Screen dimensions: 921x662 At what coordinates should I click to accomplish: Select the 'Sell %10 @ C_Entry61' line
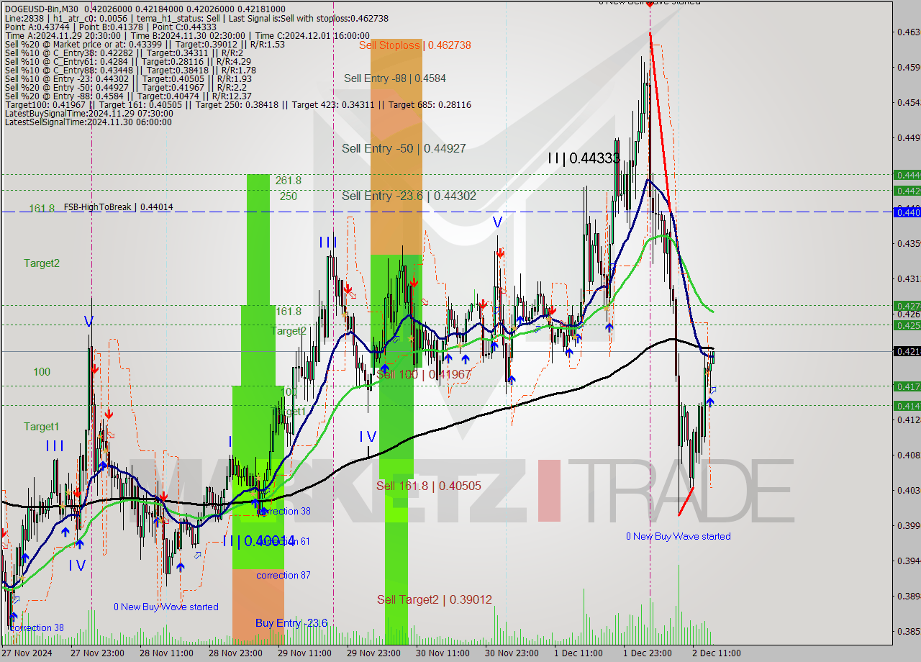click(x=127, y=61)
